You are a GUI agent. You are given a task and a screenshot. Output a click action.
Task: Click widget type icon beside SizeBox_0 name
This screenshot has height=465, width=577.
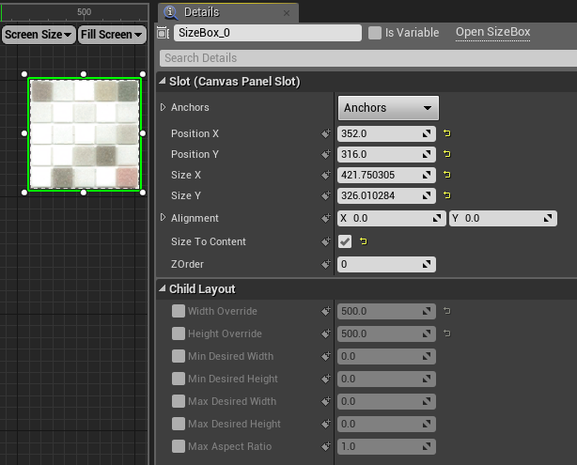coord(163,33)
